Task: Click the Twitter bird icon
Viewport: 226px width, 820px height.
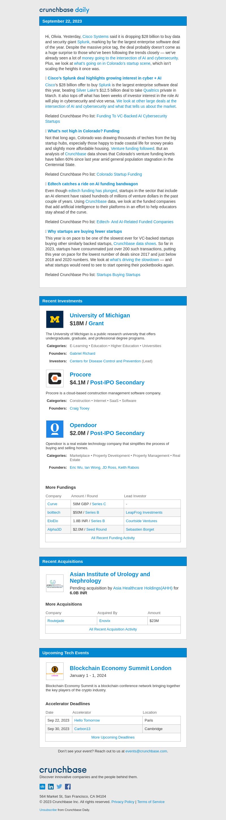Action: 59,787
